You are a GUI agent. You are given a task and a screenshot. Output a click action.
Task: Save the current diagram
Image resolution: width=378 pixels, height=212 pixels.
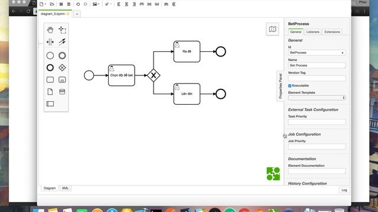(61, 4)
